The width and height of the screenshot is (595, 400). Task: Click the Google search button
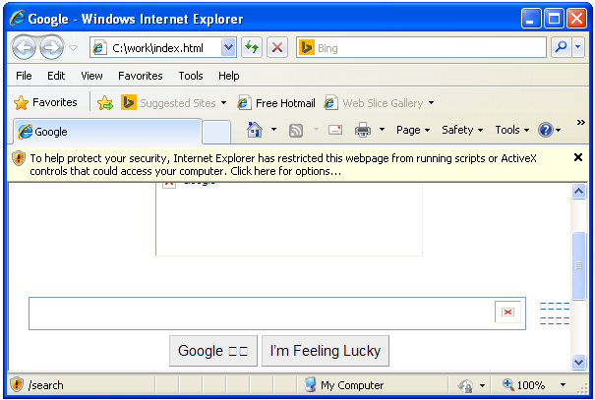point(213,351)
